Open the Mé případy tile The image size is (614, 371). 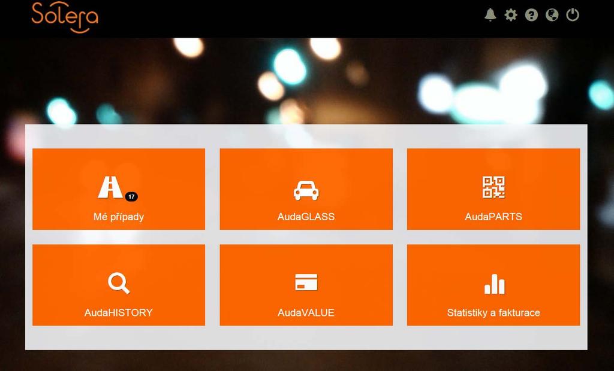pos(119,189)
